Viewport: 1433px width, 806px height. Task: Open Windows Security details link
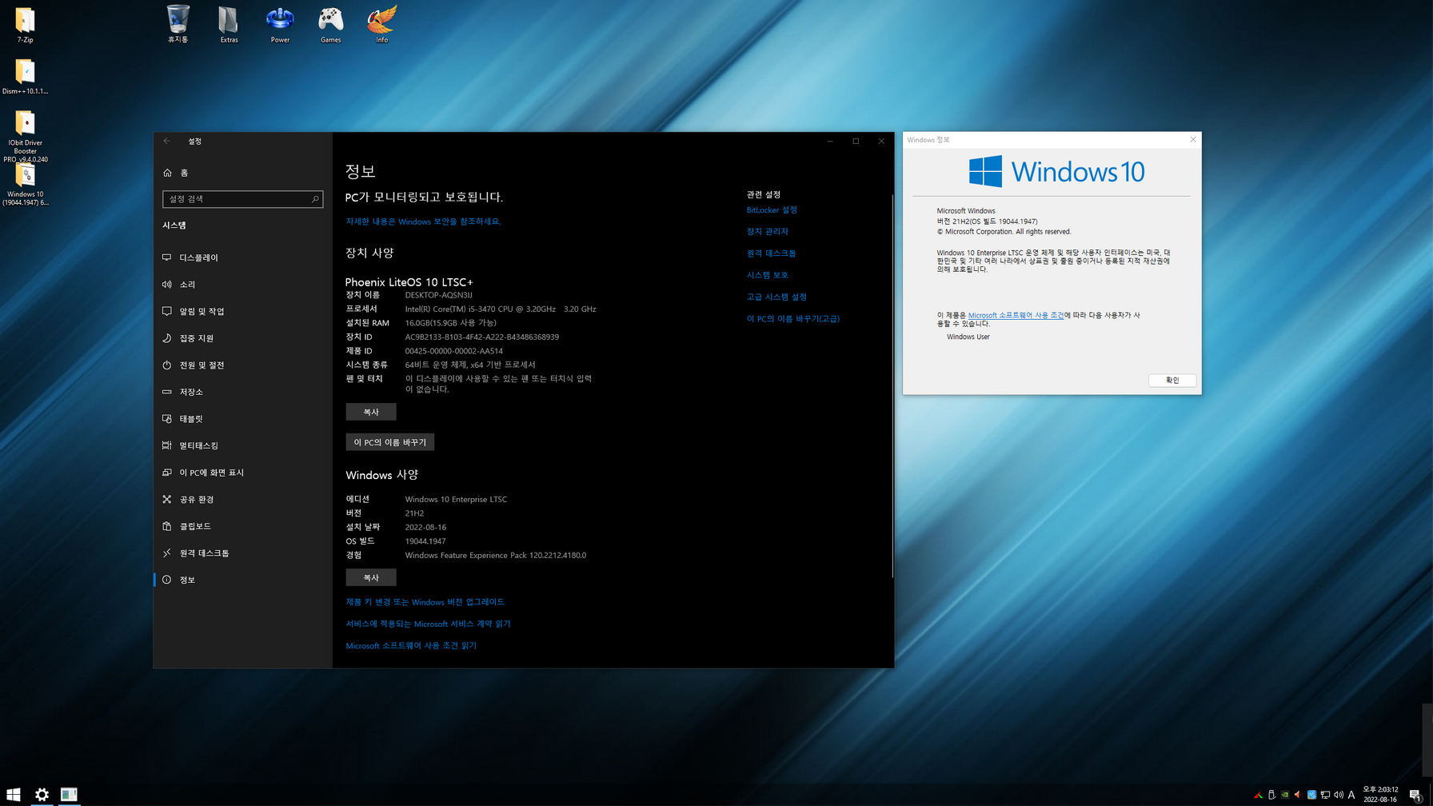[423, 221]
